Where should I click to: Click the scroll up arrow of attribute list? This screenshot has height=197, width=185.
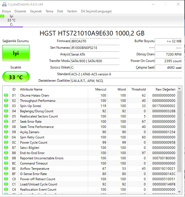[x=179, y=89]
